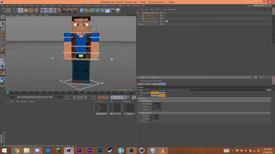The width and height of the screenshot is (275, 154).
Task: Set Proxy option to Disabled
Action: (x=162, y=95)
